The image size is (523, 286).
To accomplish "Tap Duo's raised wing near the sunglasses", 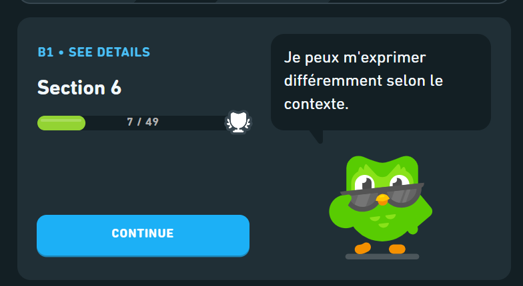I will pos(340,210).
